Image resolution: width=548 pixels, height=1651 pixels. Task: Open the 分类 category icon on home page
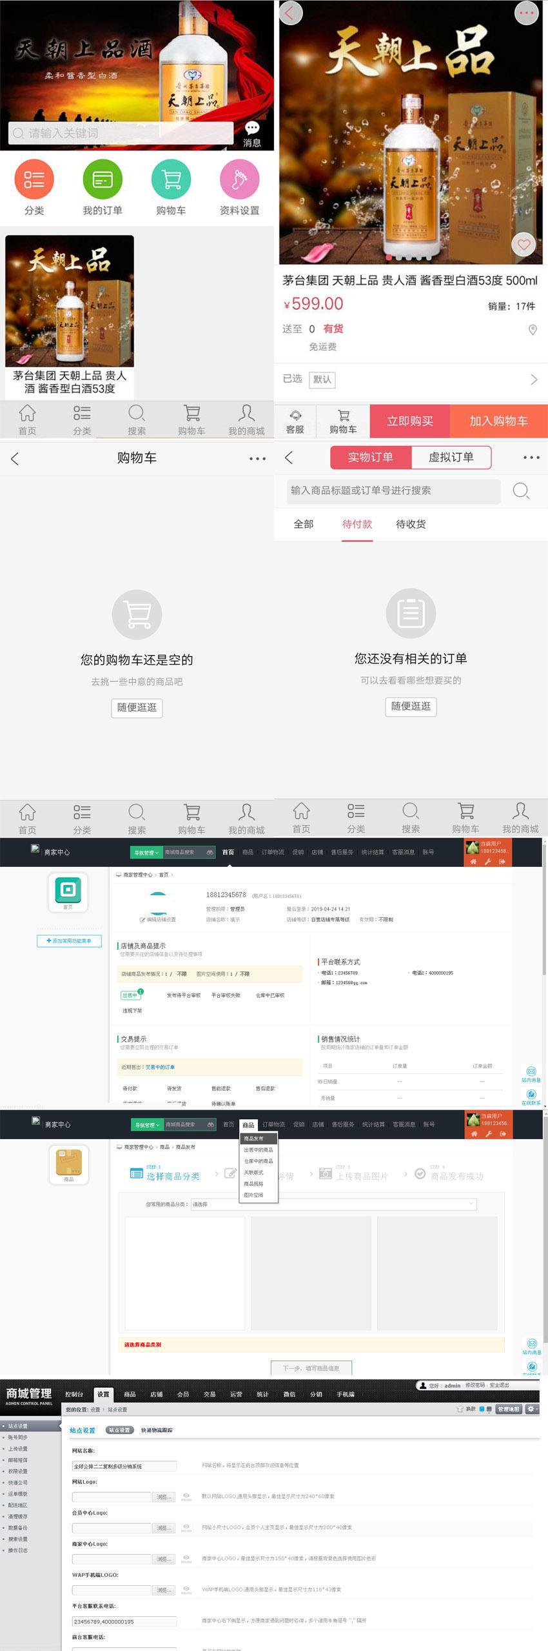(x=34, y=179)
